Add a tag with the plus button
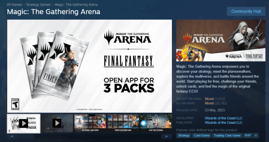The height and width of the screenshot is (142, 269). [256, 136]
